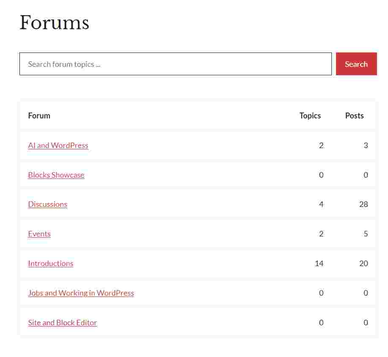Click the Forum column header
This screenshot has height=357, width=388.
pyautogui.click(x=39, y=116)
